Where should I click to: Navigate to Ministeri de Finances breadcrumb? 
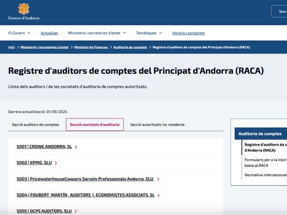click(x=91, y=47)
